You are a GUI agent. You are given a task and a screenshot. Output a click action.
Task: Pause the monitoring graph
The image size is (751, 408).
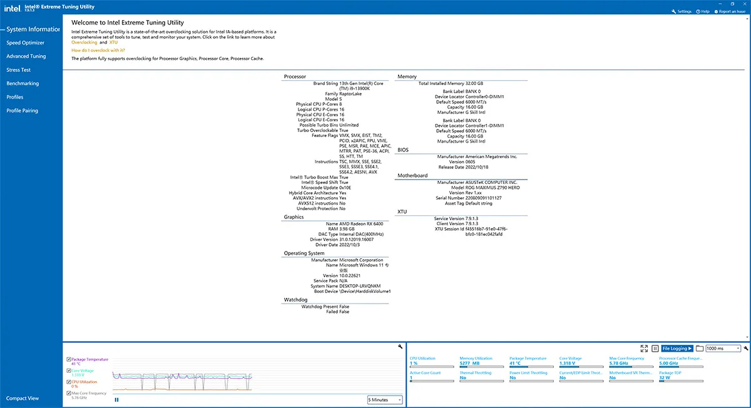click(x=116, y=399)
